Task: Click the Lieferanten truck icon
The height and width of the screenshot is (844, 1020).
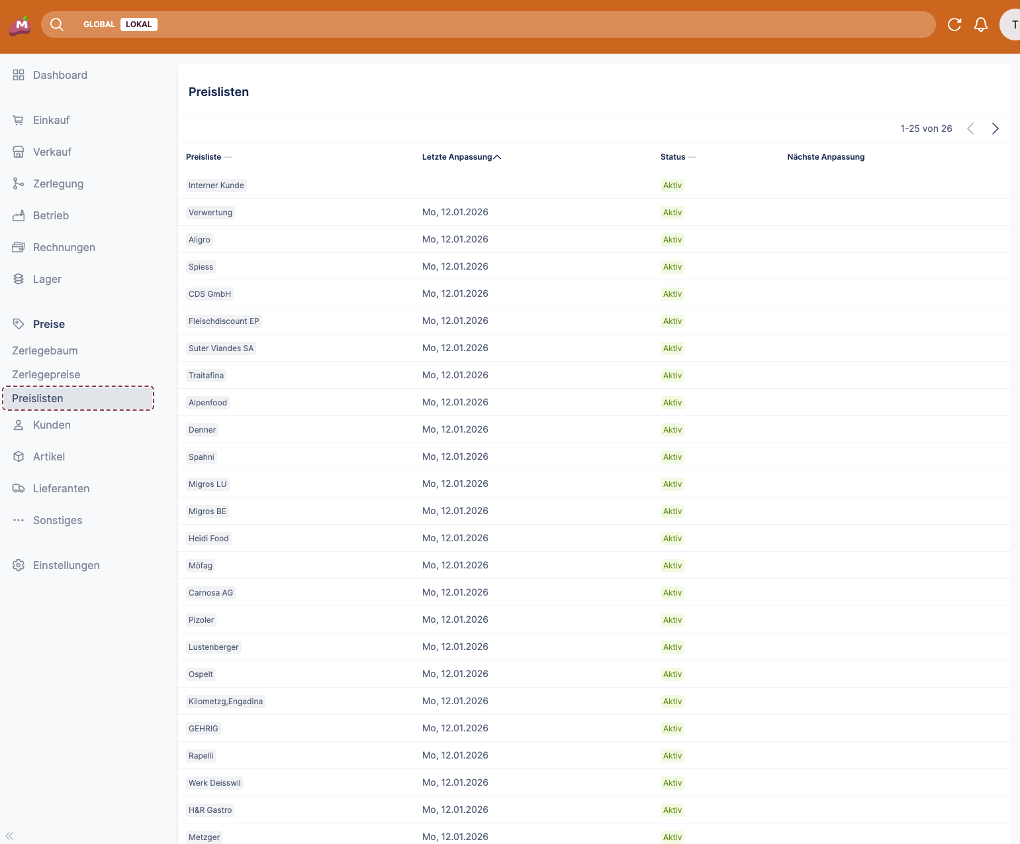Action: [x=19, y=488]
